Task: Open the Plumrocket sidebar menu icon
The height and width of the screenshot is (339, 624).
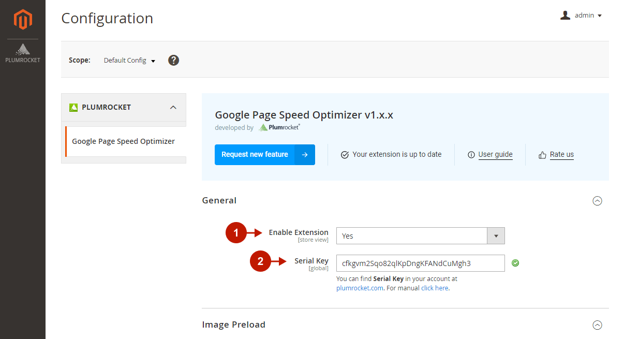Action: (x=23, y=53)
